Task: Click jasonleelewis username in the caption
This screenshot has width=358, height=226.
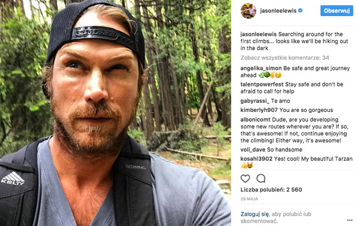Action: click(259, 34)
